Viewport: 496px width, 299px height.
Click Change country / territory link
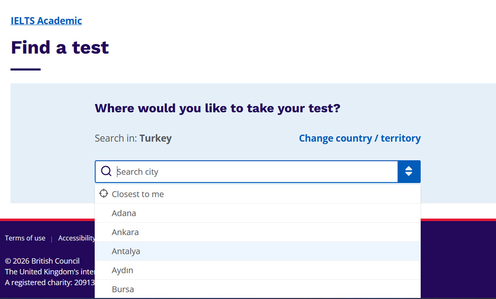[359, 138]
